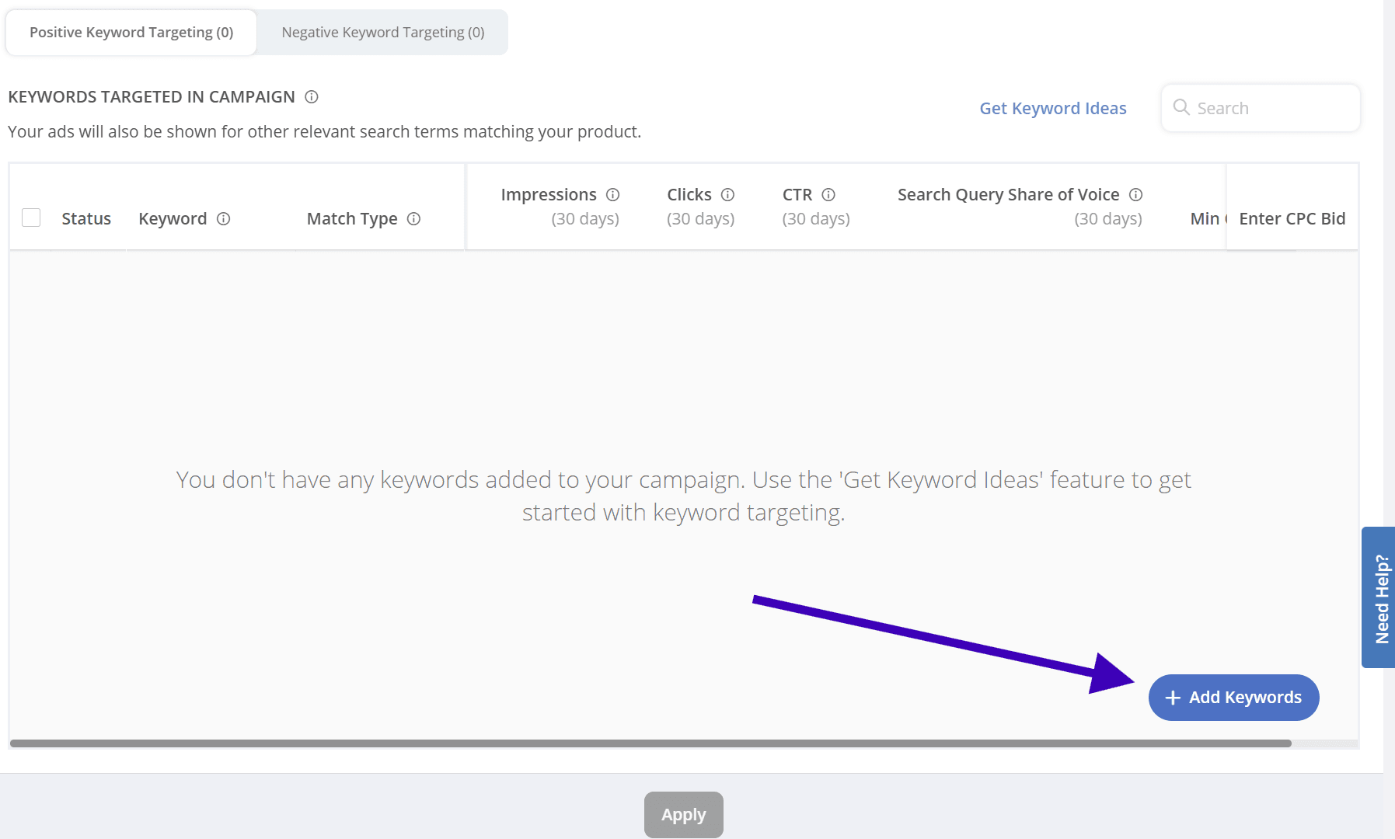1395x839 pixels.
Task: Open the Get Keyword Ideas link
Action: [x=1052, y=109]
